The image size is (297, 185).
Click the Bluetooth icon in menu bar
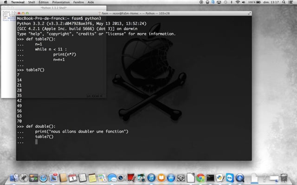tap(231, 2)
